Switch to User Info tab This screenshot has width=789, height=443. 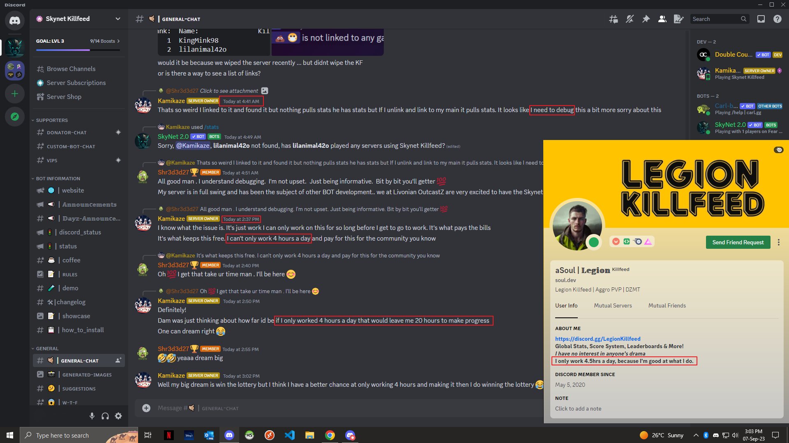click(566, 306)
